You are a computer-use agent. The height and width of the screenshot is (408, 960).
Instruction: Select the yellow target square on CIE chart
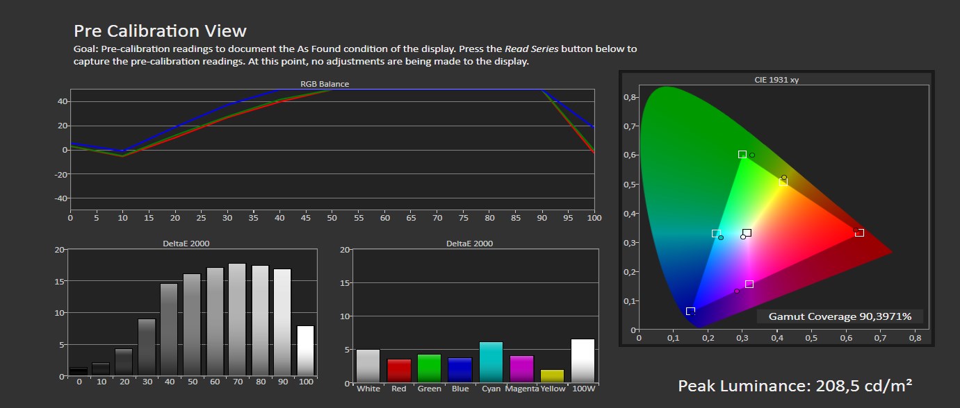click(783, 182)
